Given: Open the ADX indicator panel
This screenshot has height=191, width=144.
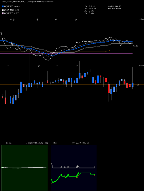Looking at the screenshot, I should [74, 168].
